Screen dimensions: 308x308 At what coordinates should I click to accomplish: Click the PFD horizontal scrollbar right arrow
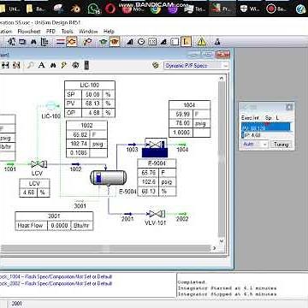click(214, 248)
